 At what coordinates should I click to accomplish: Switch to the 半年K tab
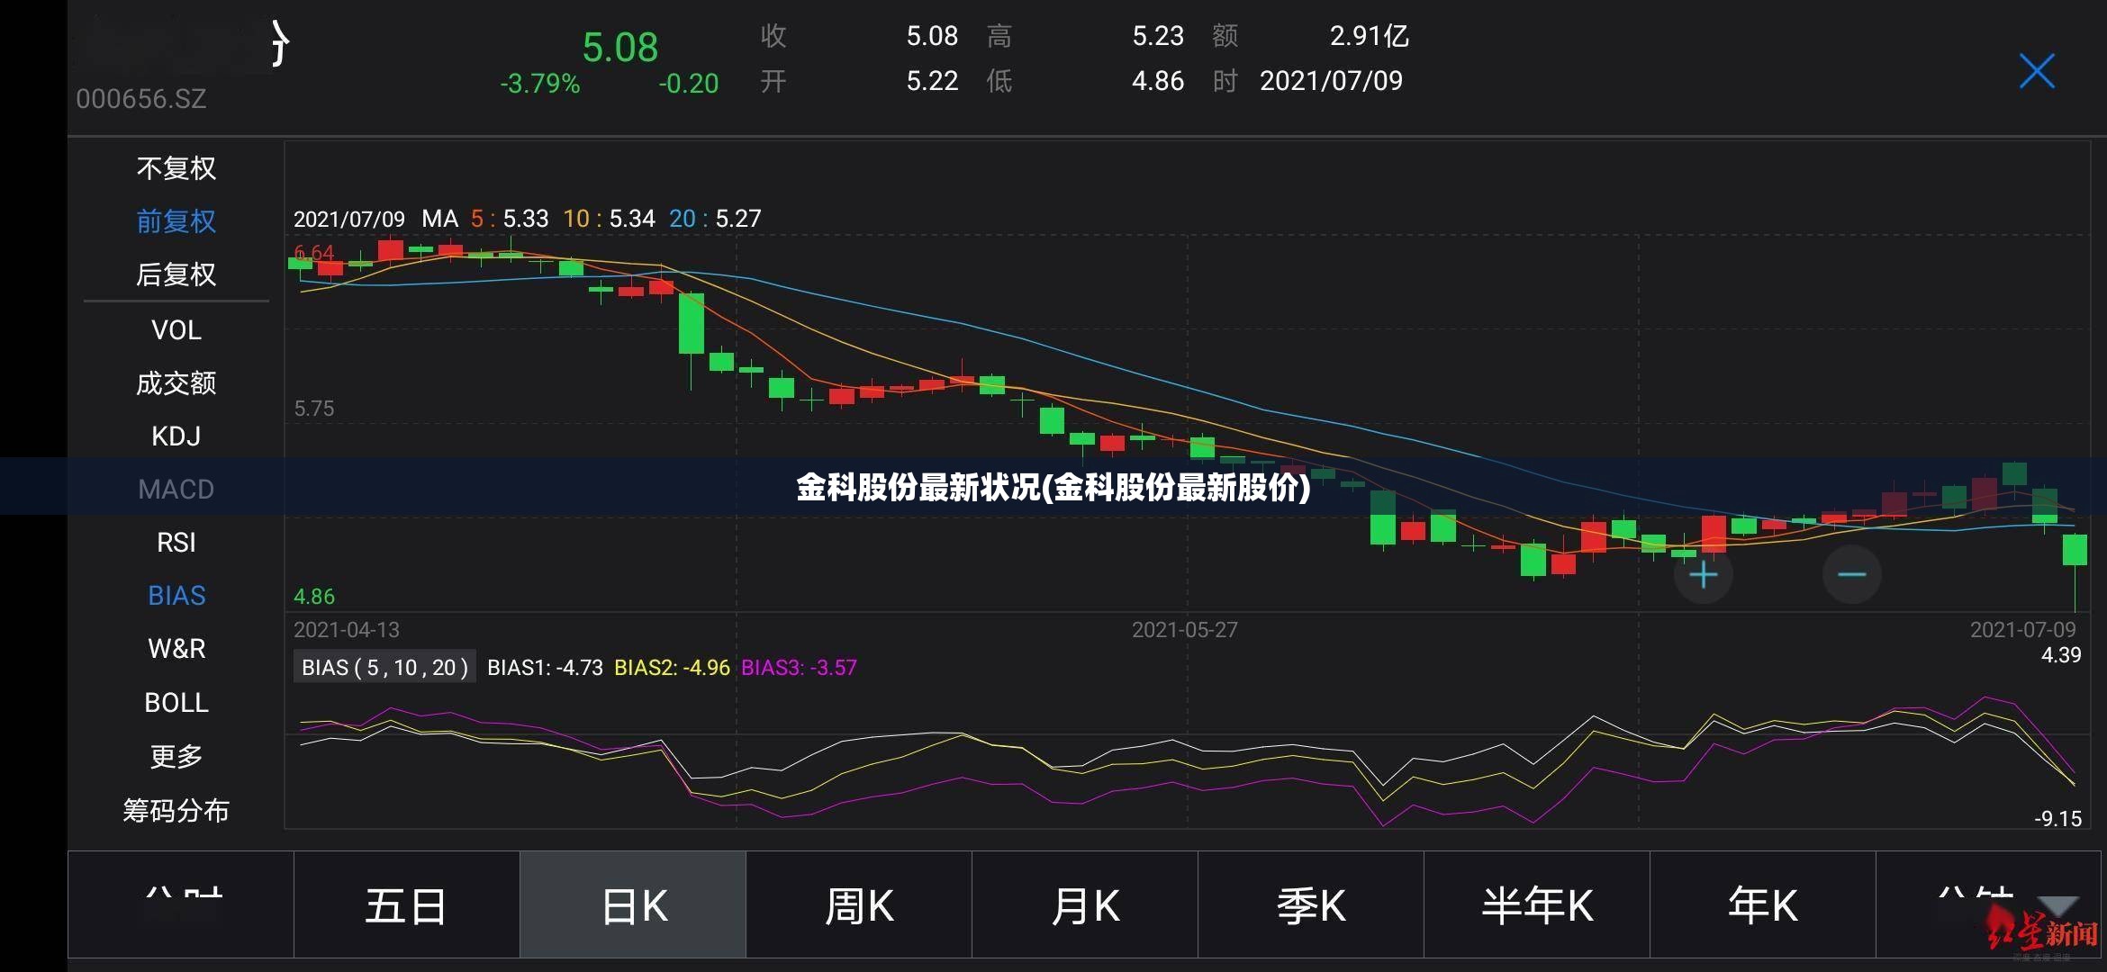point(1537,905)
